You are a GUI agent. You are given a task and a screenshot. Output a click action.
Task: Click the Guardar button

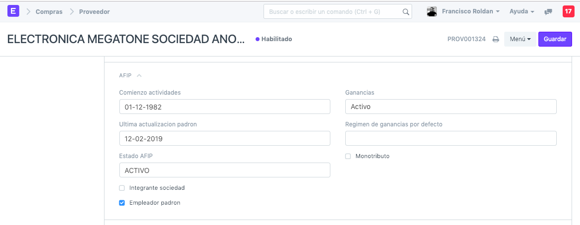pyautogui.click(x=555, y=39)
